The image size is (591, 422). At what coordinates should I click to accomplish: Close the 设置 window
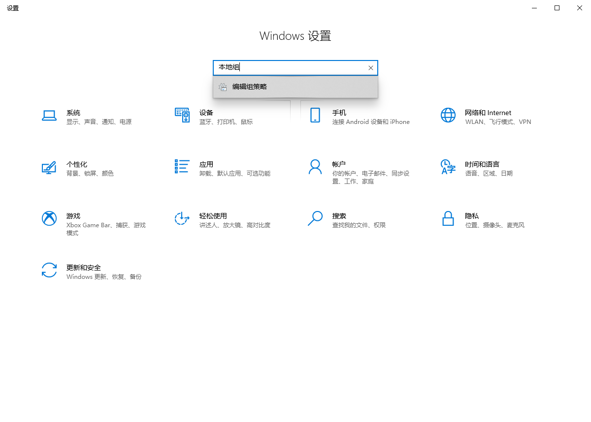580,8
